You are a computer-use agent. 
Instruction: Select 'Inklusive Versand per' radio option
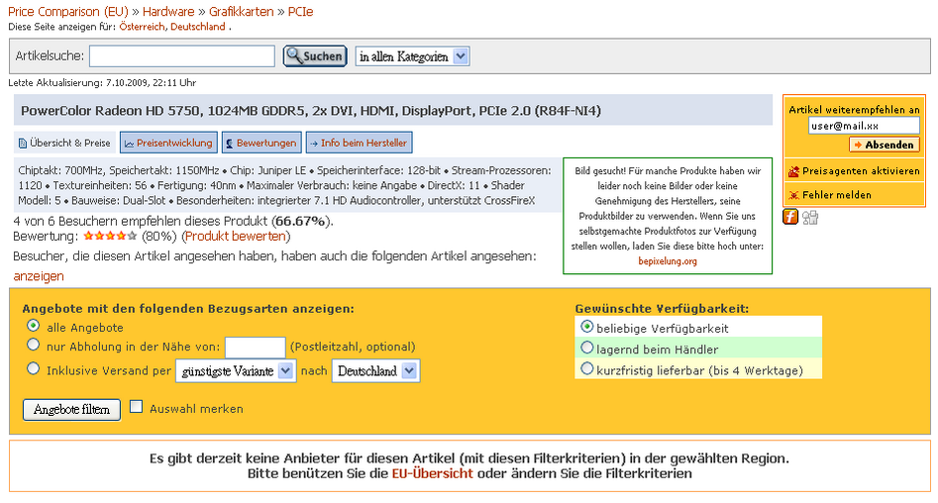pos(34,368)
